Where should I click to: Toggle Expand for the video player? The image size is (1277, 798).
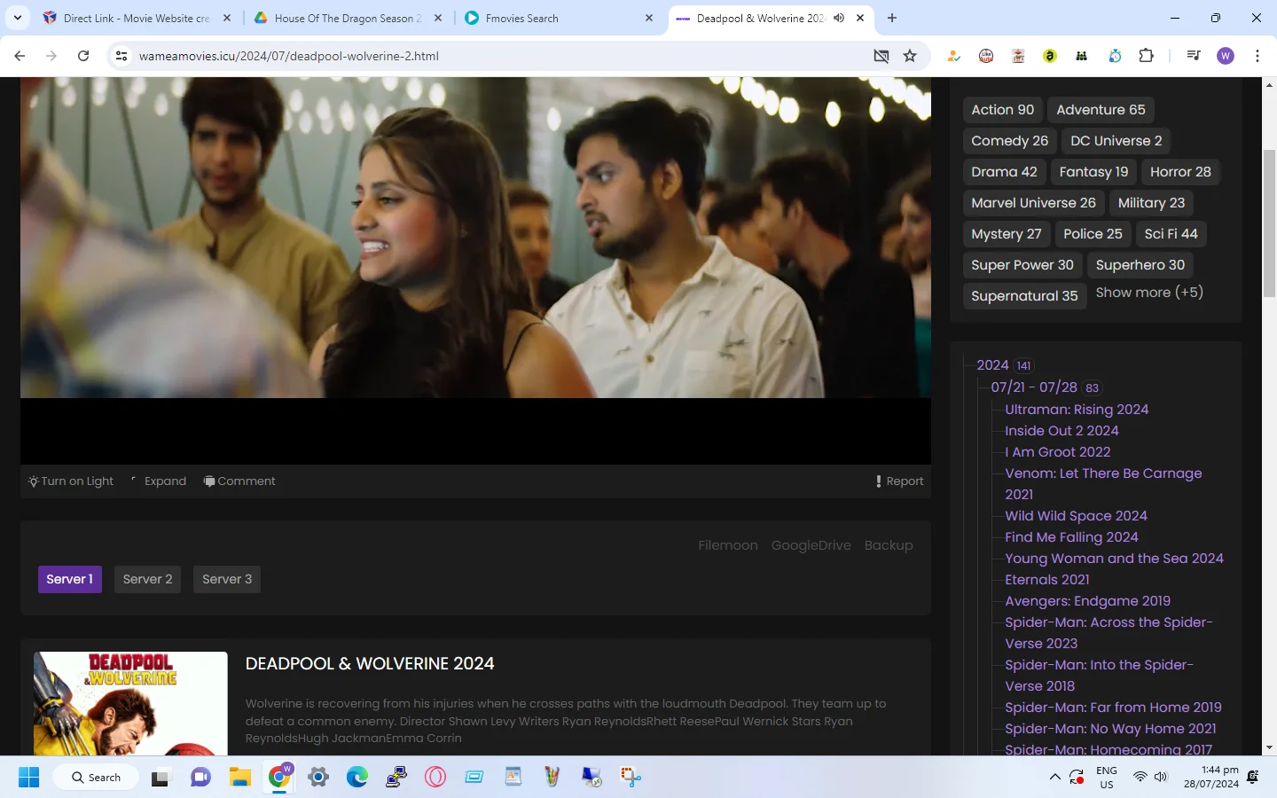coord(159,481)
